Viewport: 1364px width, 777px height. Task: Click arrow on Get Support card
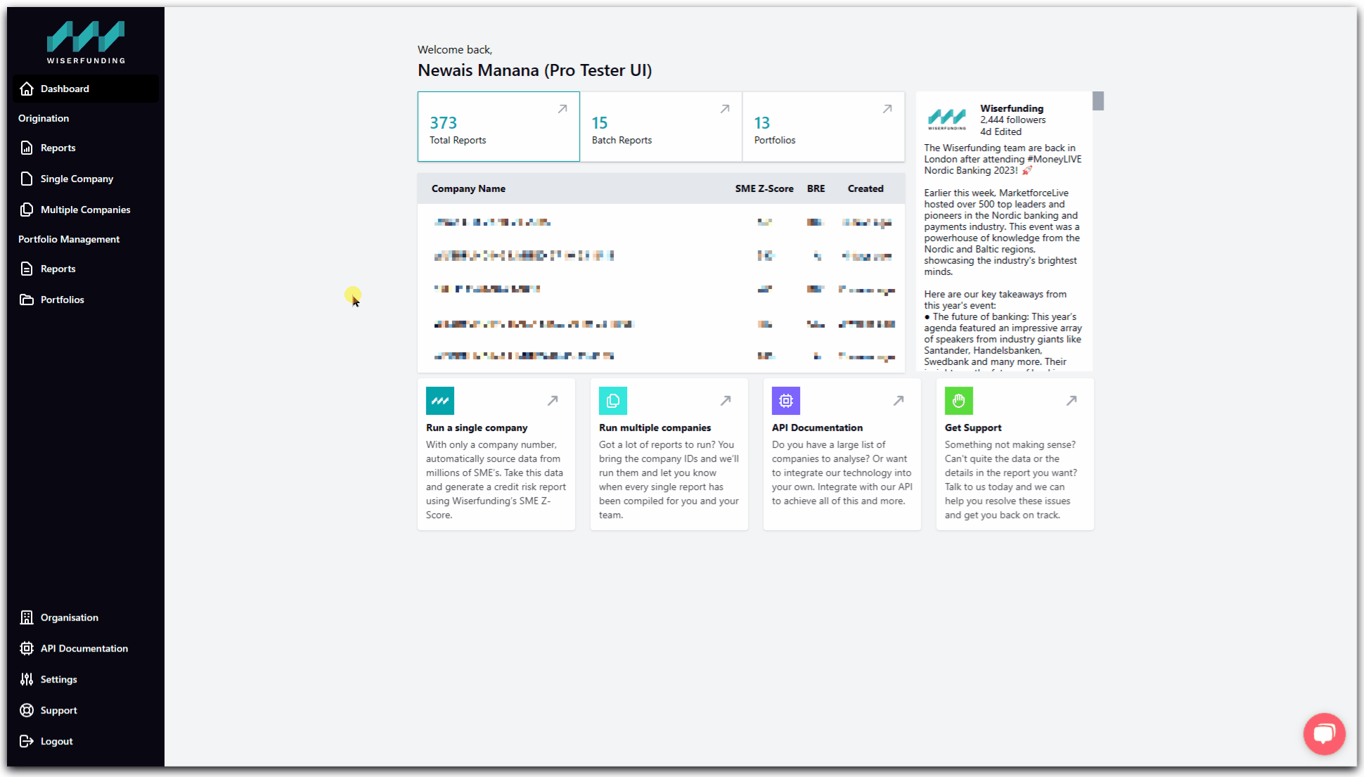[1072, 401]
